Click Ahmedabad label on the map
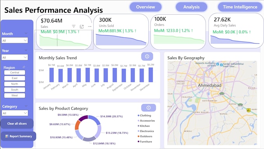The height and width of the screenshot is (149, 264). pyautogui.click(x=209, y=85)
